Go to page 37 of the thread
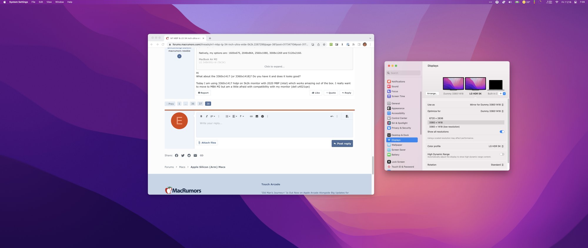Screen dimensions: 588x248 point(200,104)
